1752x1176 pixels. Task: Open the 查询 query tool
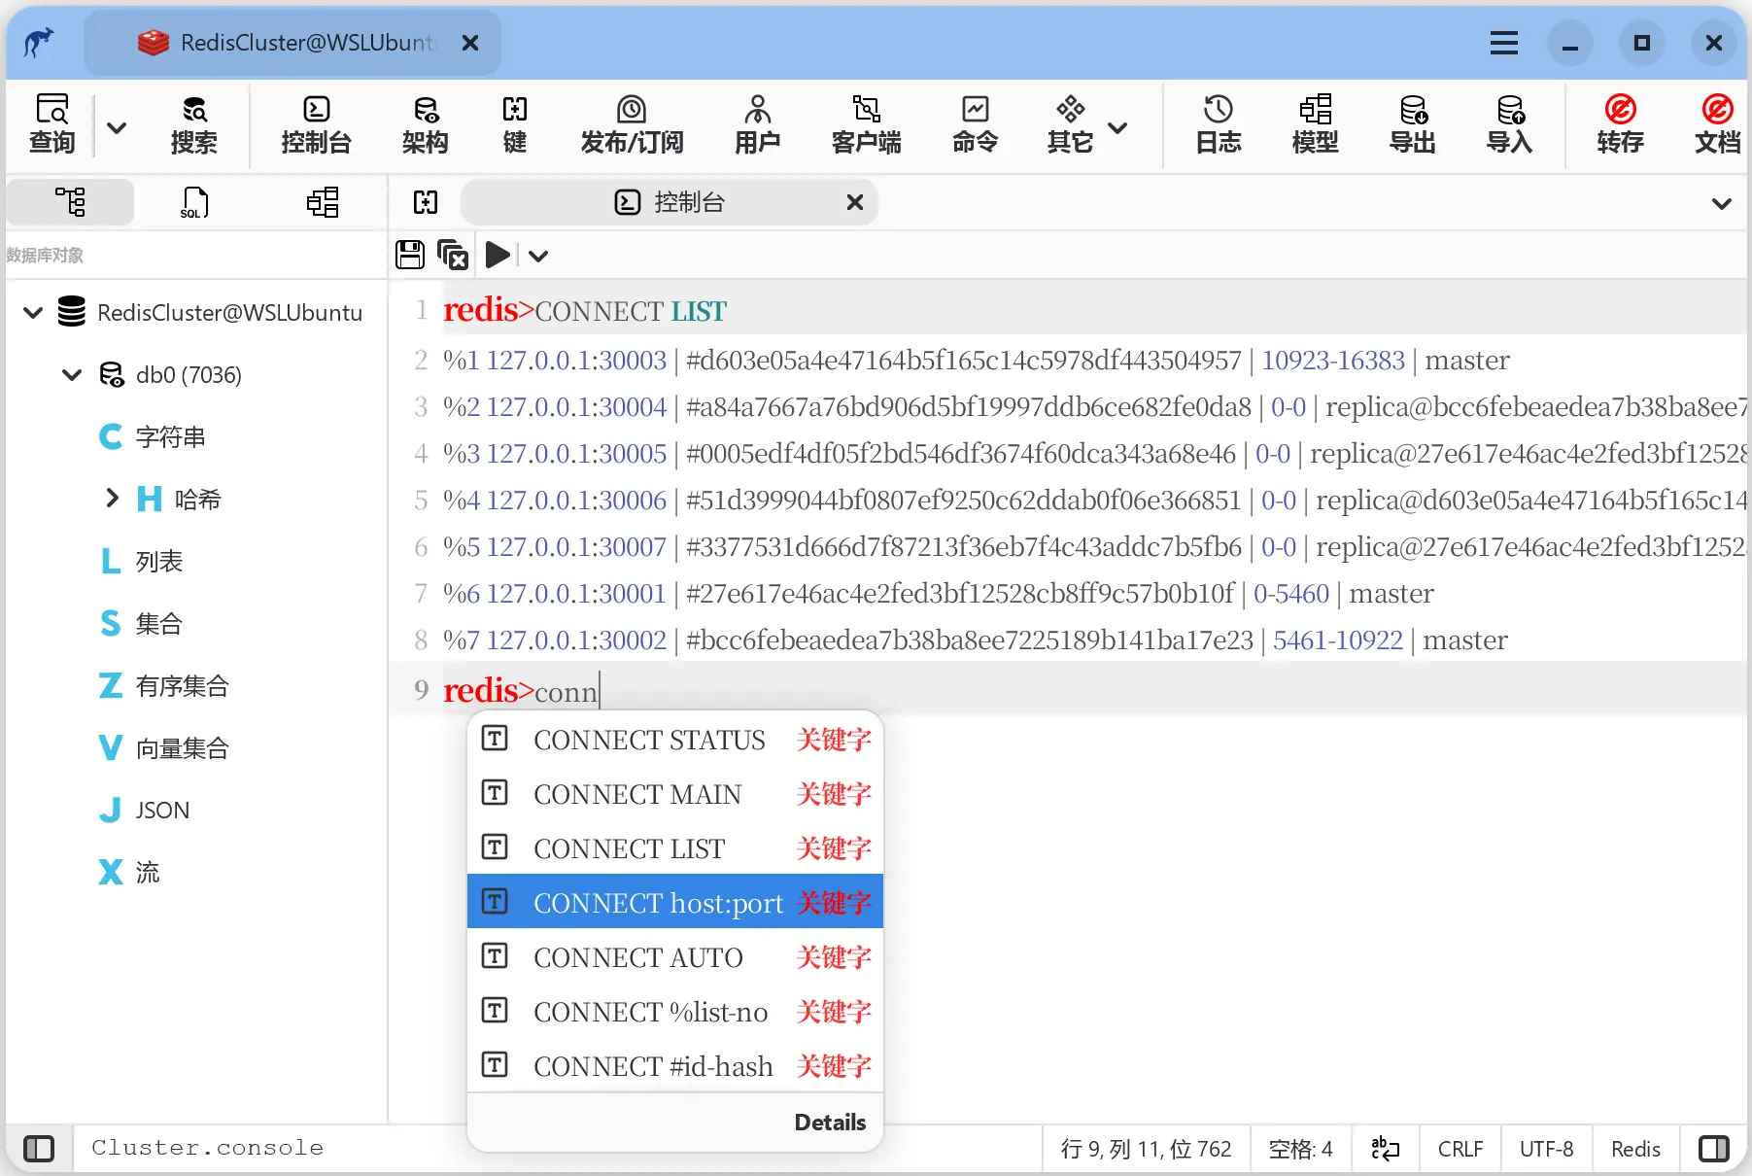(52, 124)
